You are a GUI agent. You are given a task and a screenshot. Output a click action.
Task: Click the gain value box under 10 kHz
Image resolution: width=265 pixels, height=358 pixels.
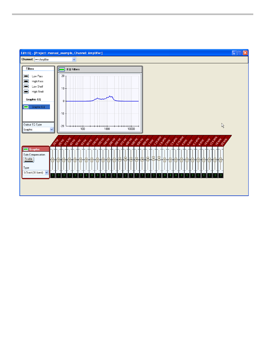tap(204, 175)
